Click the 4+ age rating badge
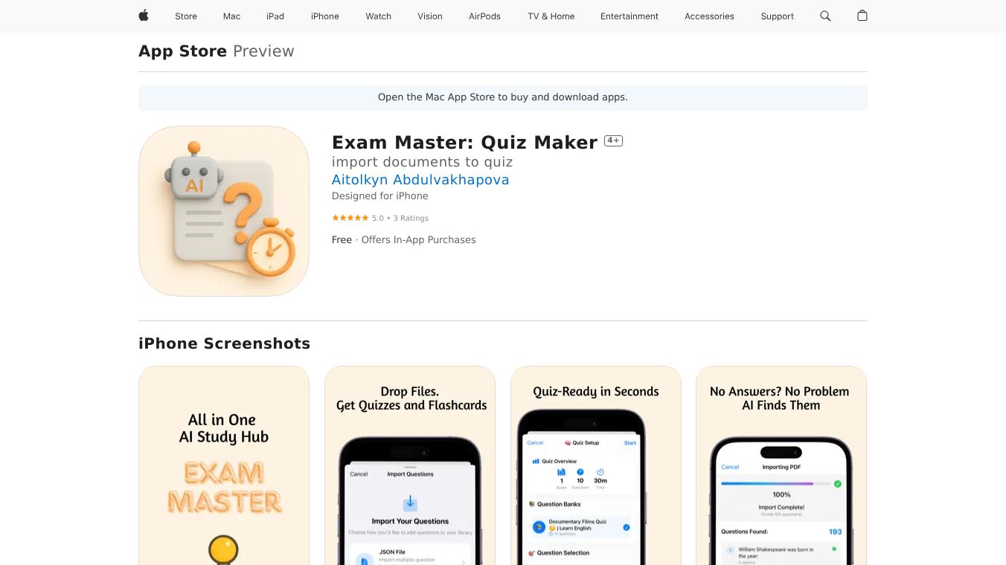This screenshot has width=1006, height=565. point(613,141)
